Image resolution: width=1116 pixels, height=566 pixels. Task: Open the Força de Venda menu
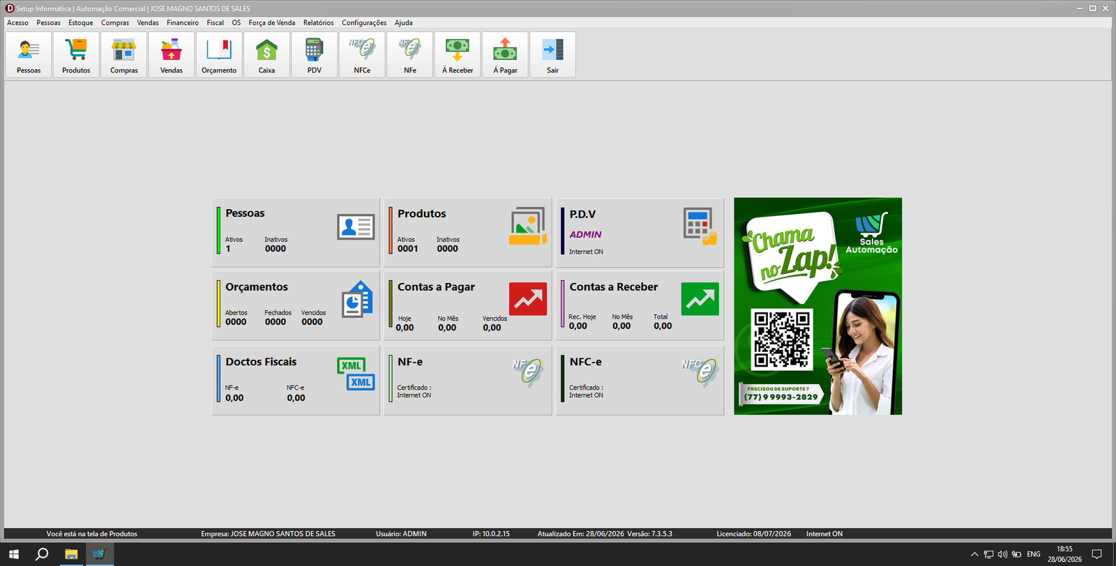click(x=272, y=23)
